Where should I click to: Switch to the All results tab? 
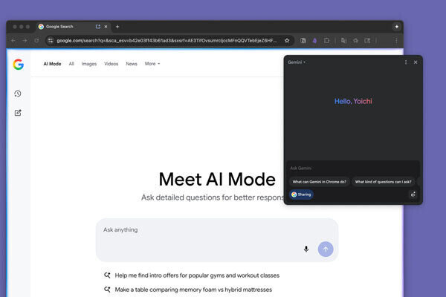pyautogui.click(x=71, y=64)
